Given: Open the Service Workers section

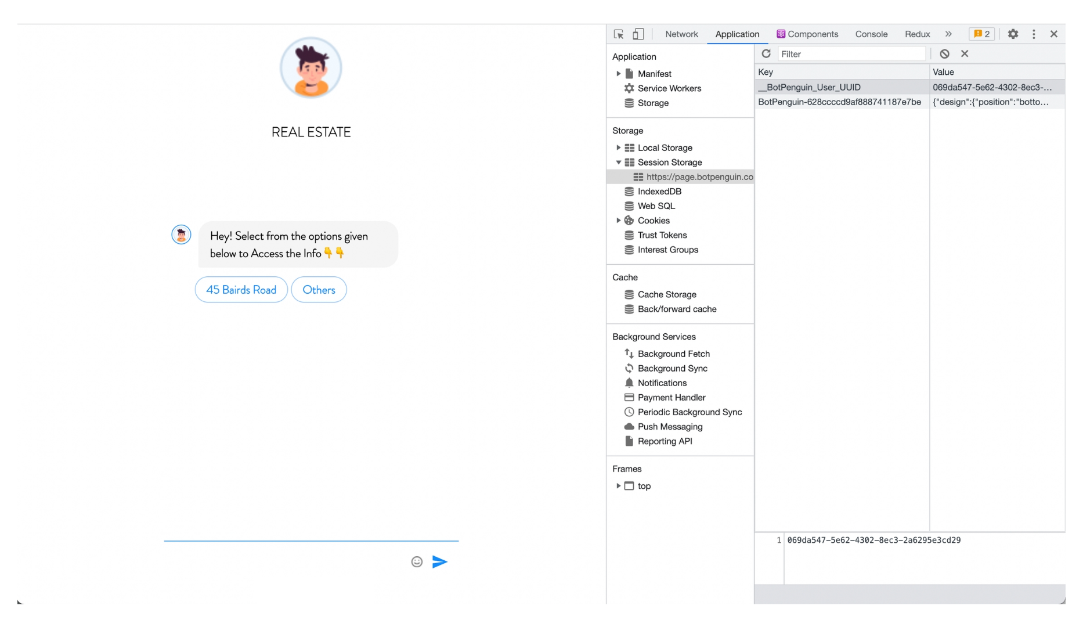Looking at the screenshot, I should pos(669,88).
